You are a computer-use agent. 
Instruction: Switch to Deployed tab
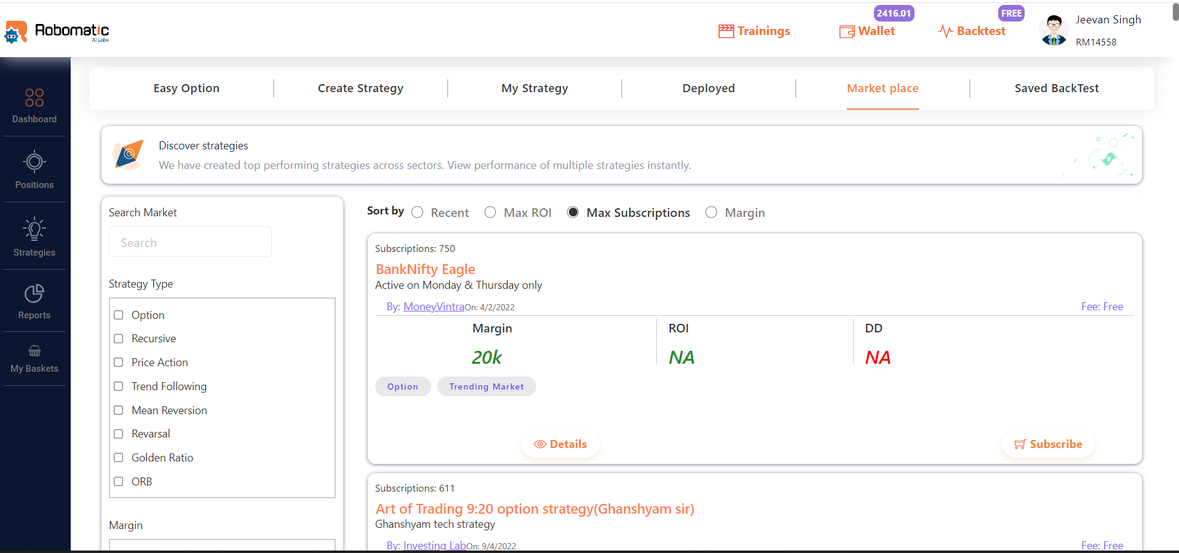tap(709, 88)
